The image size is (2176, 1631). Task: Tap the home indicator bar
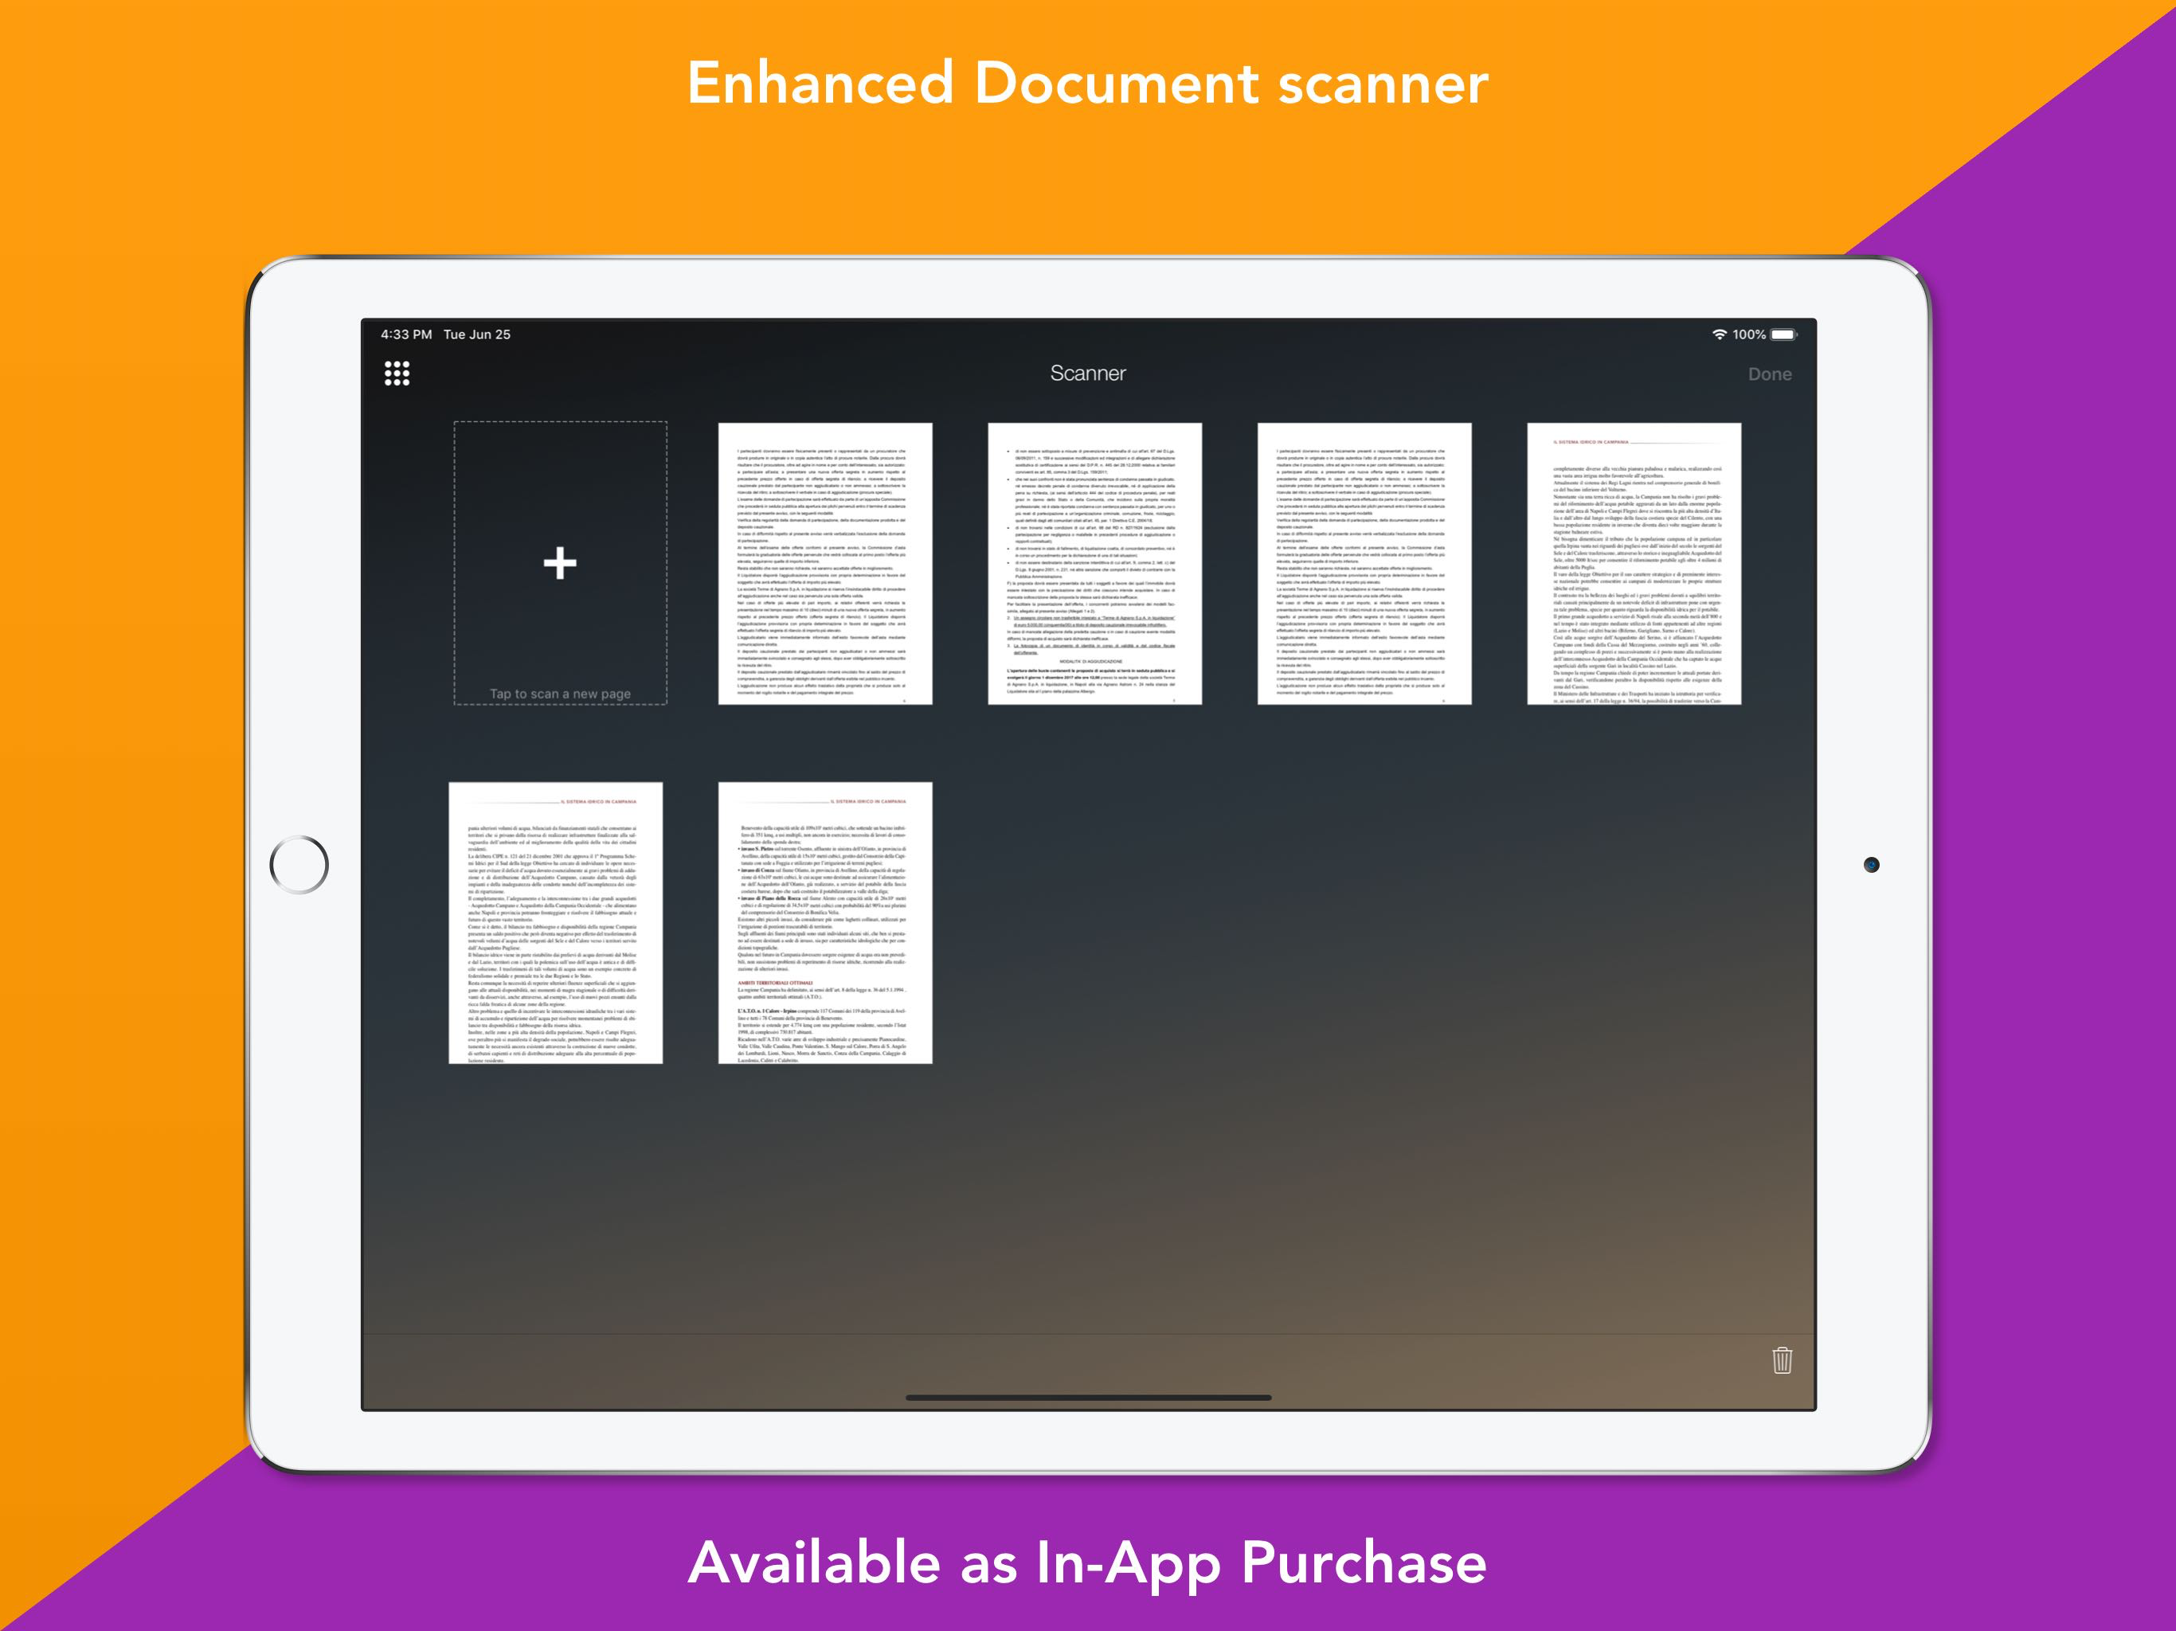pyautogui.click(x=1088, y=1397)
